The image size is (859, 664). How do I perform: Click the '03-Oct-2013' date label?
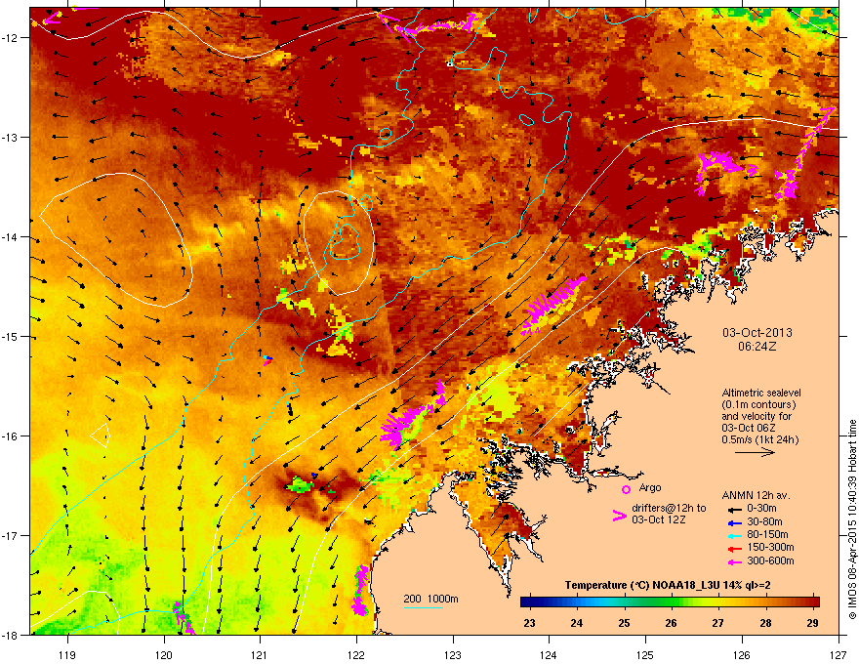tap(757, 333)
